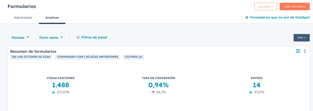Select the Analizar tab
This screenshot has height=111, width=313.
pyautogui.click(x=52, y=18)
